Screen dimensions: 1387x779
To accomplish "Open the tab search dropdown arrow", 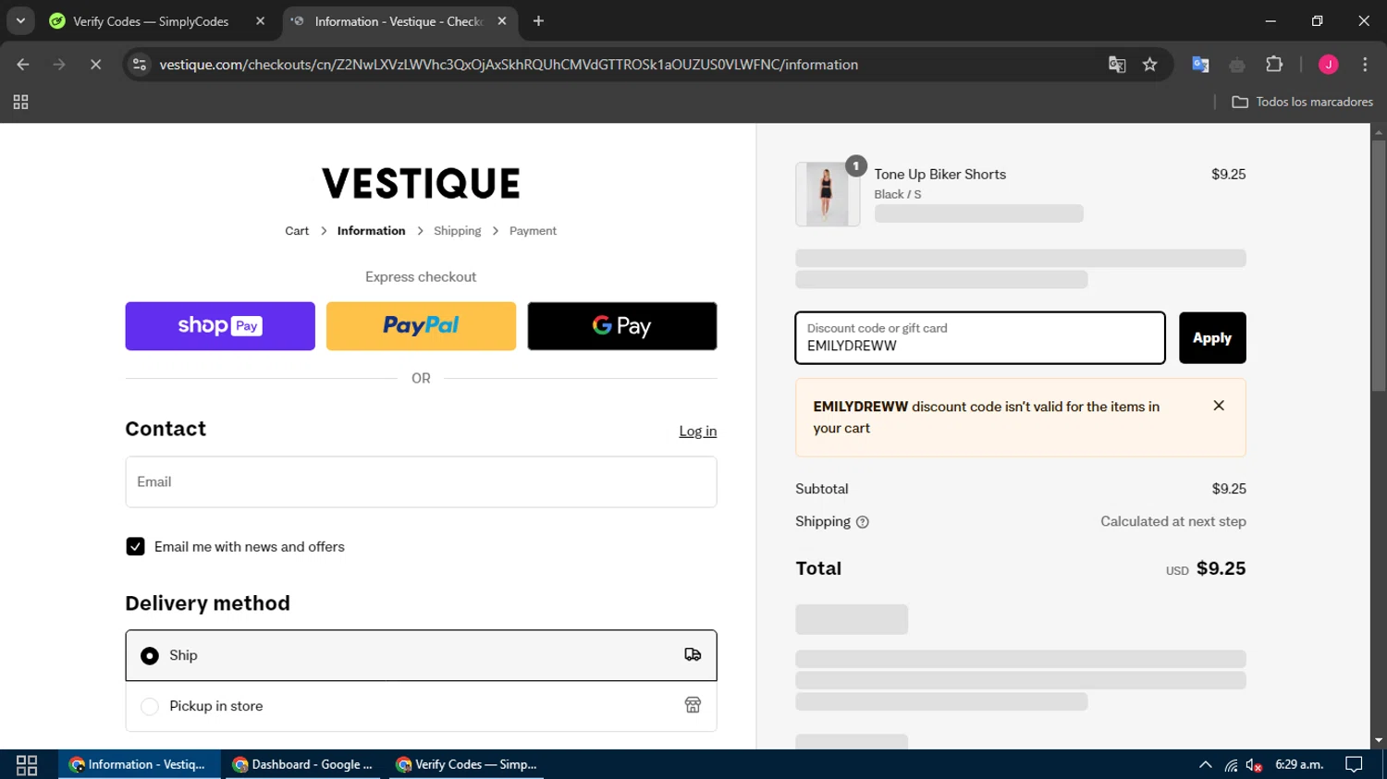I will (x=20, y=20).
